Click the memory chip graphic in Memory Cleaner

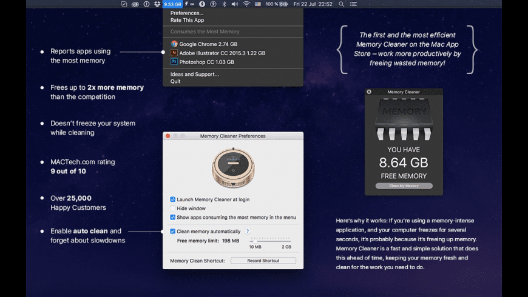pyautogui.click(x=404, y=119)
